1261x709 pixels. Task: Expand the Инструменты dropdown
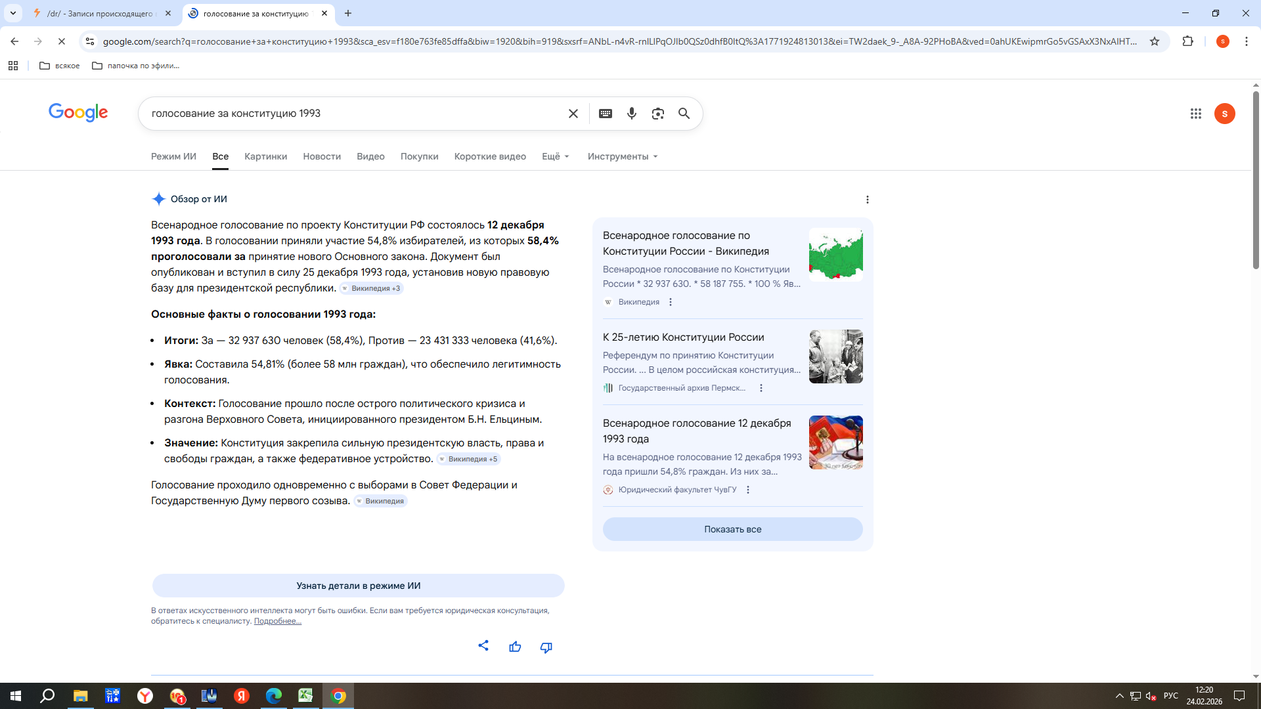coord(623,156)
